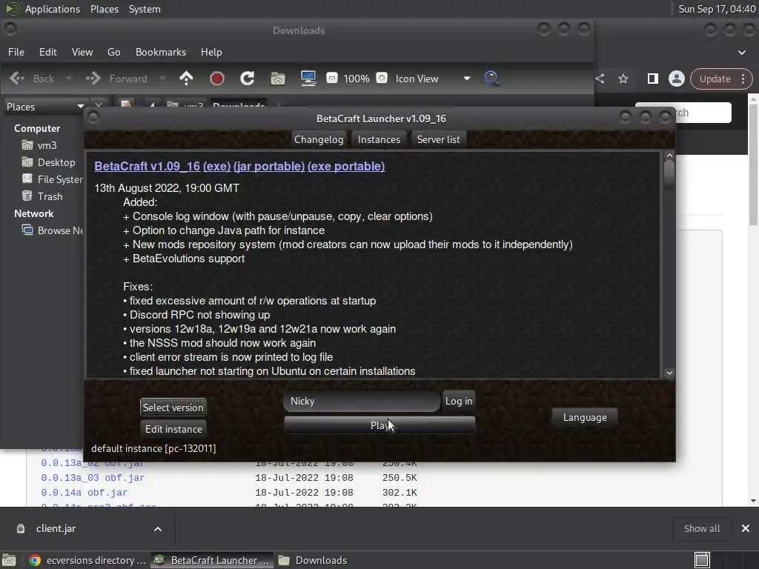759x569 pixels.
Task: Select File System in Places sidebar
Action: click(x=51, y=179)
